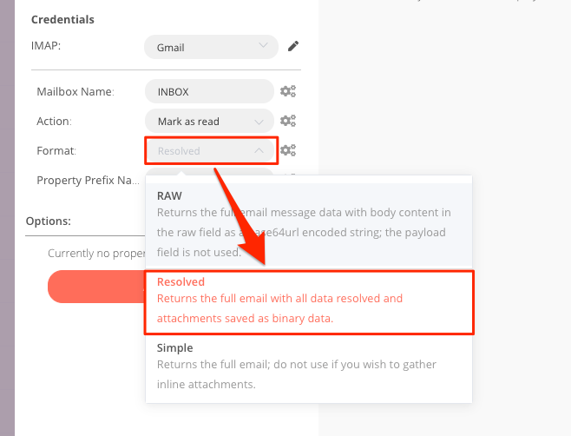Screen dimensions: 571x436
Task: Click the pencil icon to edit IMAP credentials
Action: (x=293, y=46)
